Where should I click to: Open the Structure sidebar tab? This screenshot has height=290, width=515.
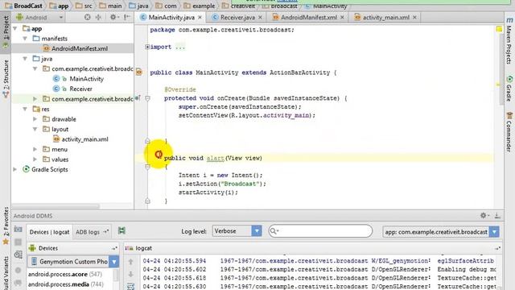[x=6, y=78]
